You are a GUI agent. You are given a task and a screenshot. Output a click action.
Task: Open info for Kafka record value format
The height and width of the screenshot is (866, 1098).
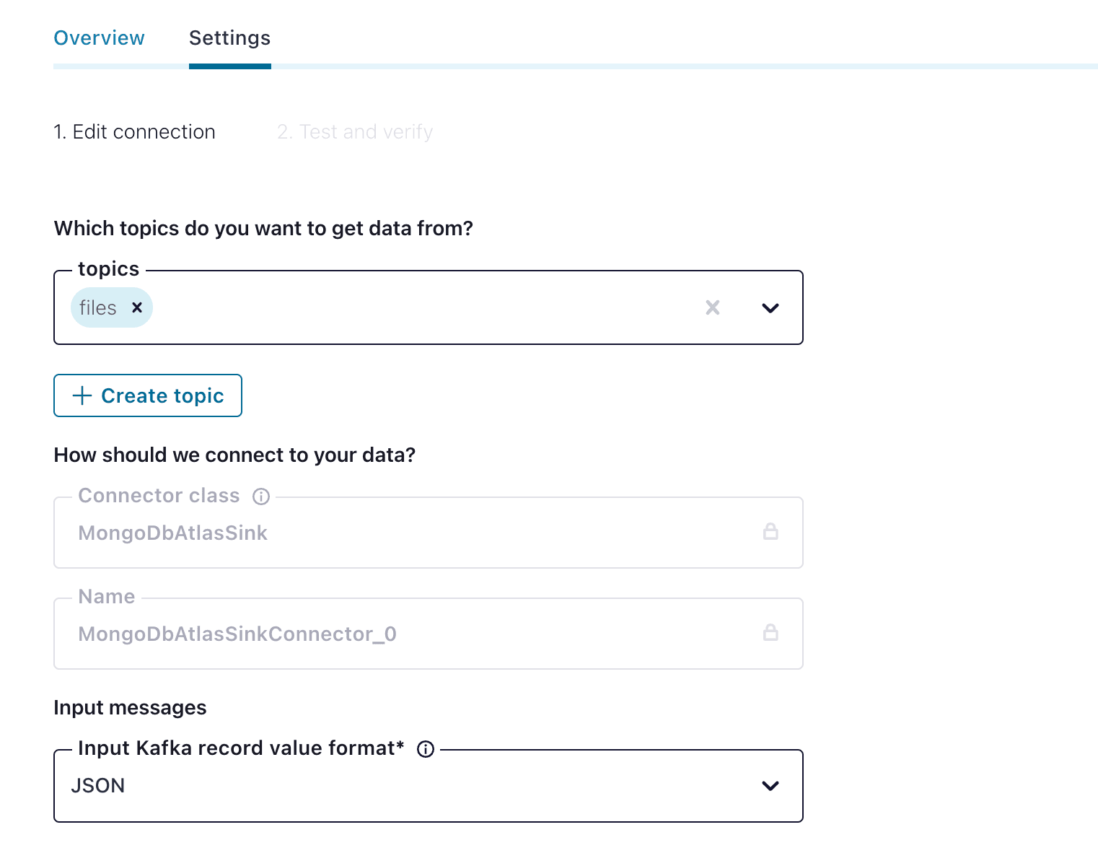pyautogui.click(x=426, y=749)
